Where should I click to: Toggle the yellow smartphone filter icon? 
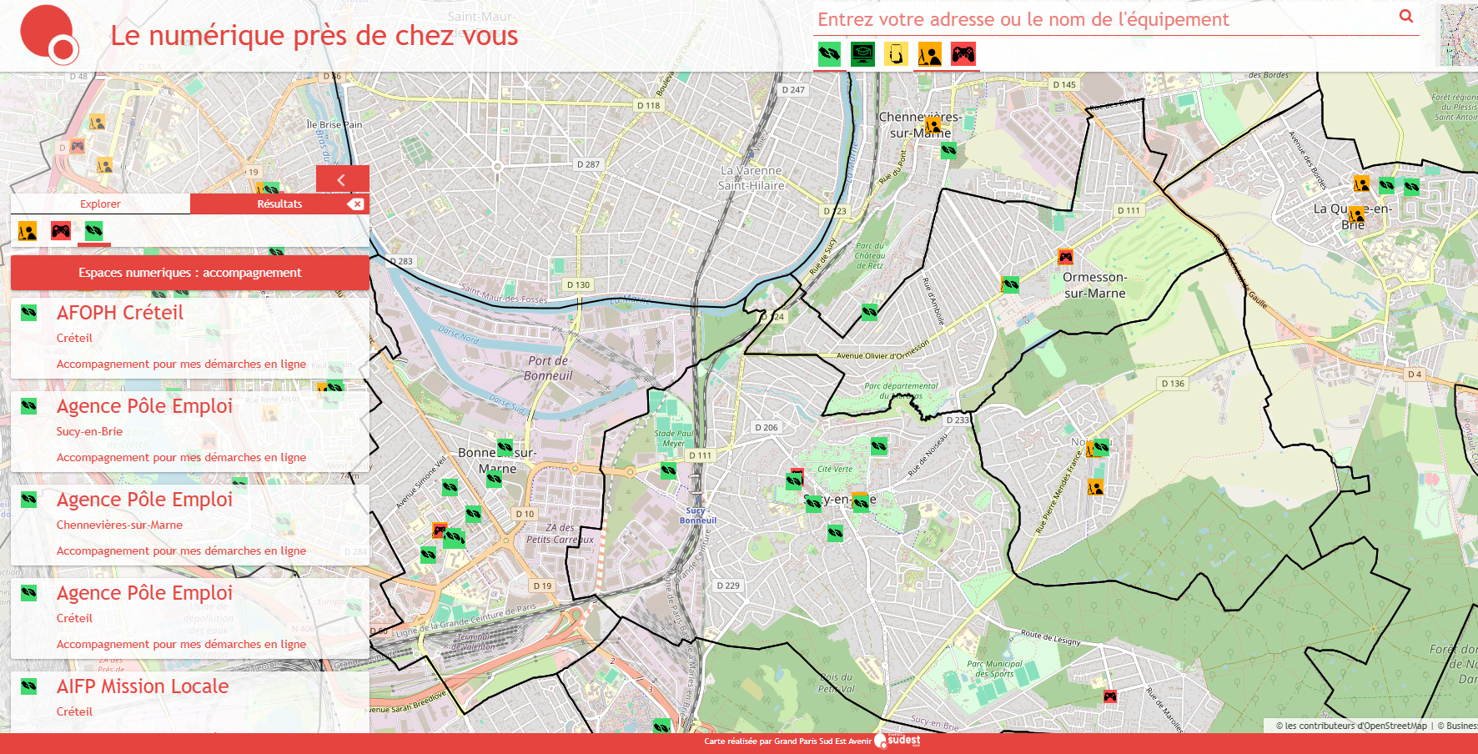pos(896,54)
